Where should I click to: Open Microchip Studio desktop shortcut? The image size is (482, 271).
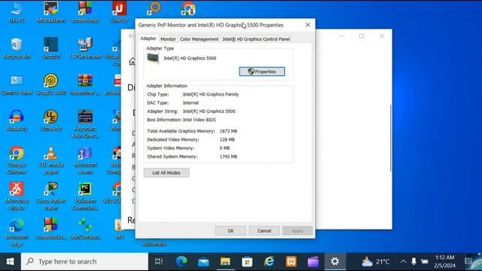(17, 196)
